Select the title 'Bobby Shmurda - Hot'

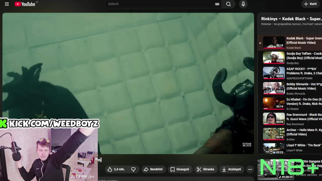(304, 86)
